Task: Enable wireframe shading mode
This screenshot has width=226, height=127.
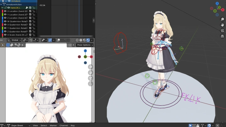Action: point(77,40)
